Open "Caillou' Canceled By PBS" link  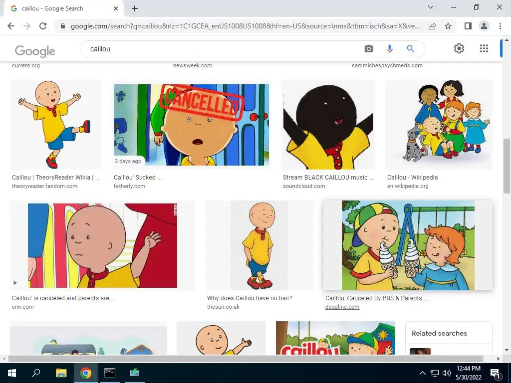point(377,298)
